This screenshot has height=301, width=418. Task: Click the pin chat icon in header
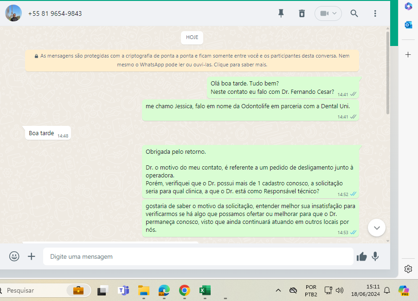click(281, 13)
